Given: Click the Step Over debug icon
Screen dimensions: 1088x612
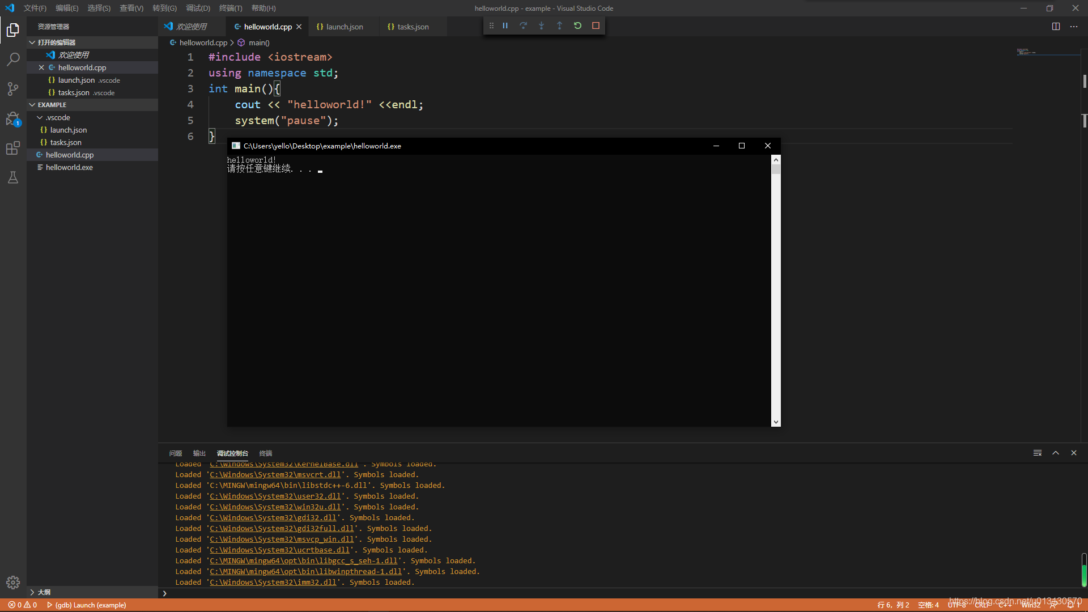Looking at the screenshot, I should click(x=522, y=25).
